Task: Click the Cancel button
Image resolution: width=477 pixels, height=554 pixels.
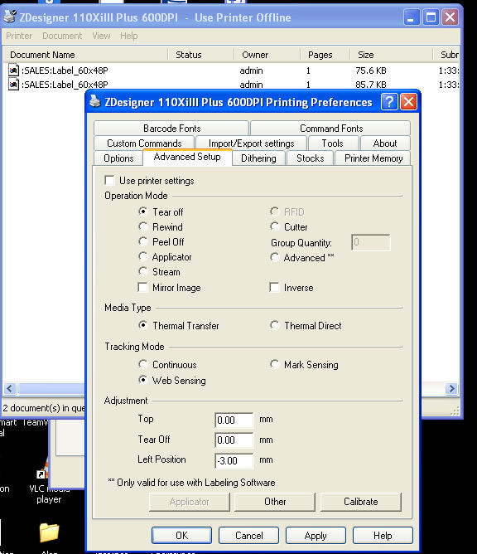Action: coord(248,536)
